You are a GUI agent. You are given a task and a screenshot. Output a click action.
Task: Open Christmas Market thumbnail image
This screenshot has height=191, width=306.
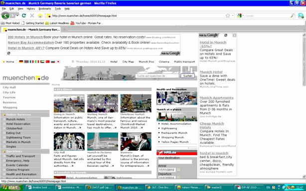pos(136,103)
